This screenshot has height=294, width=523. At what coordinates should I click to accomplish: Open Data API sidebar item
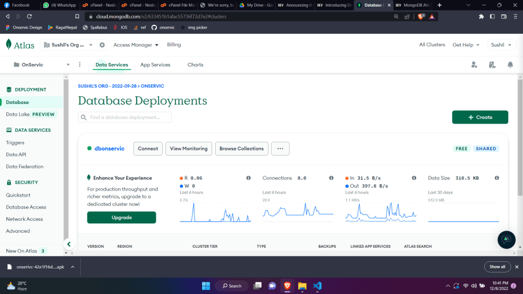(15, 154)
